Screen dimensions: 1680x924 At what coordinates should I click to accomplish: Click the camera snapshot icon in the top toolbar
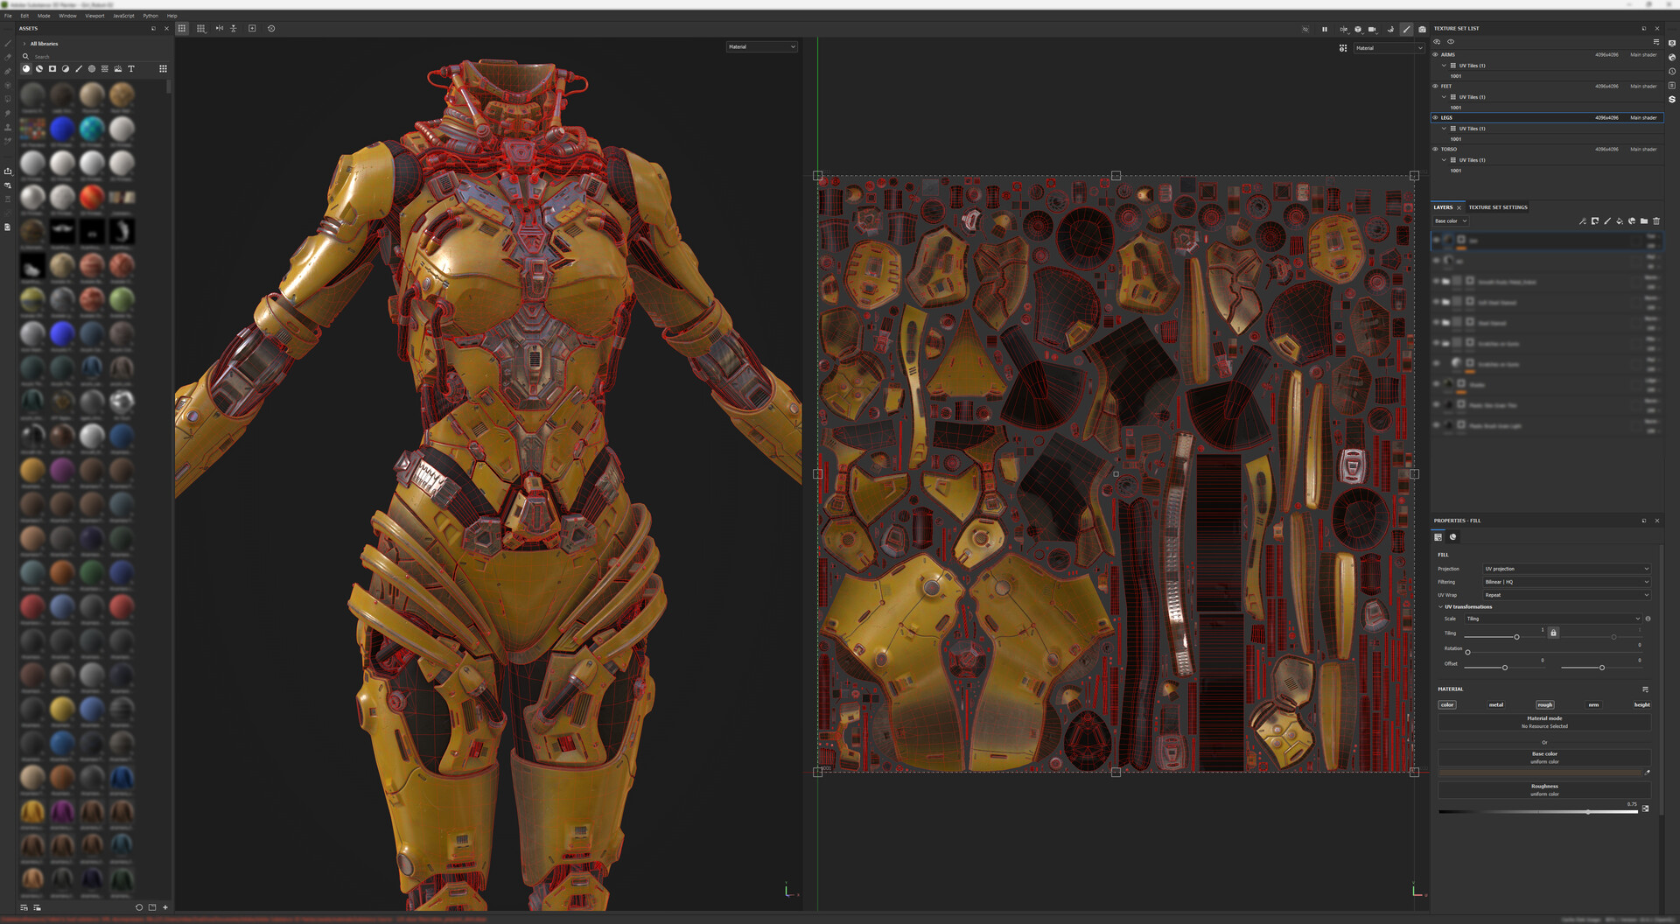point(1421,29)
